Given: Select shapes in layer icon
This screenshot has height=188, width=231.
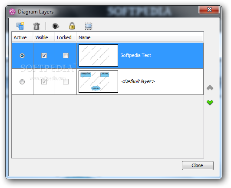Looking at the screenshot, I should [x=89, y=26].
